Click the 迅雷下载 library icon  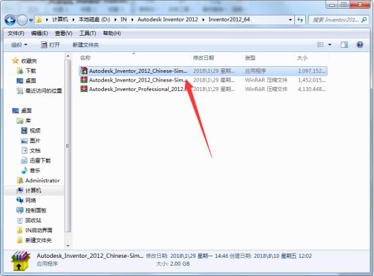[x=24, y=161]
